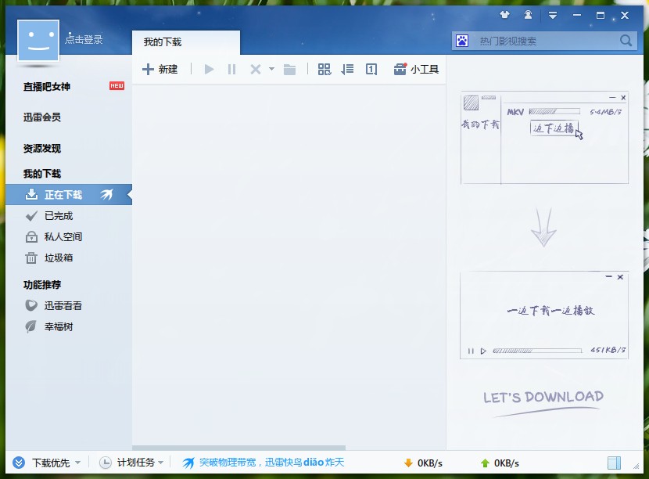Start the download with the play icon
The width and height of the screenshot is (649, 479).
click(x=209, y=69)
